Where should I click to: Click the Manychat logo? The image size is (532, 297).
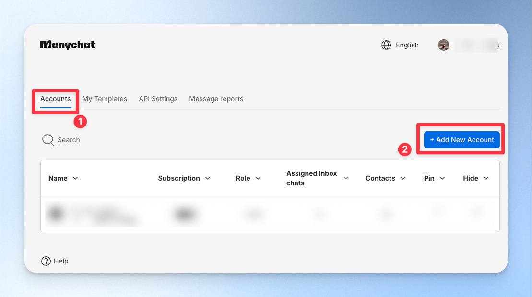[68, 45]
